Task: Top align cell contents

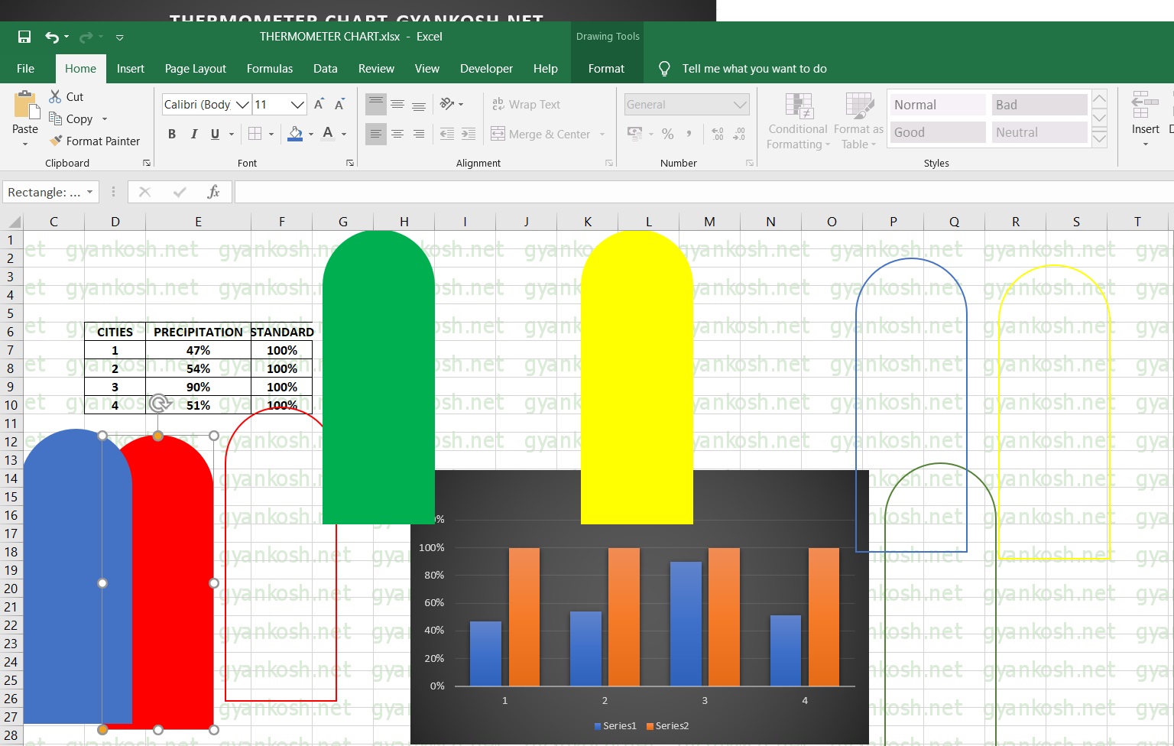Action: coord(375,104)
